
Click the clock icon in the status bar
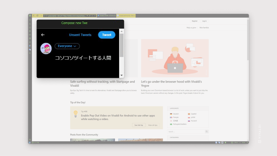point(33,142)
